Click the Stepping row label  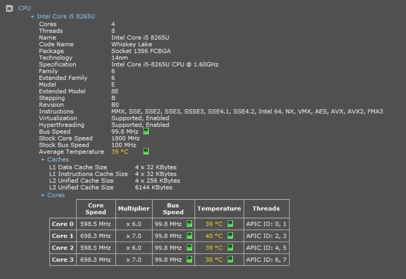[52, 98]
